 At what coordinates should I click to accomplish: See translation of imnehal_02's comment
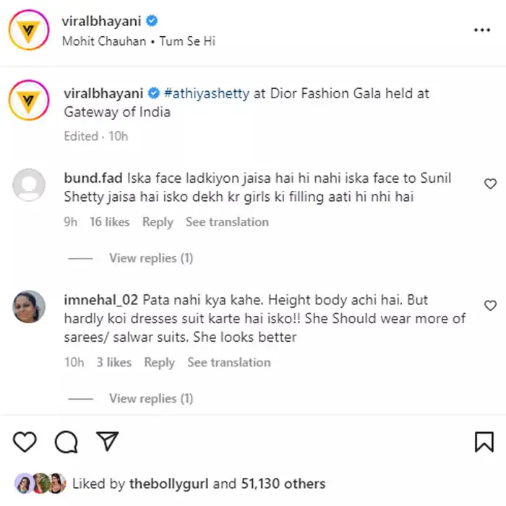228,362
